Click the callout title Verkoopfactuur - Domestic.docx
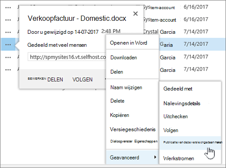This screenshot has height=168, width=226. (77, 18)
